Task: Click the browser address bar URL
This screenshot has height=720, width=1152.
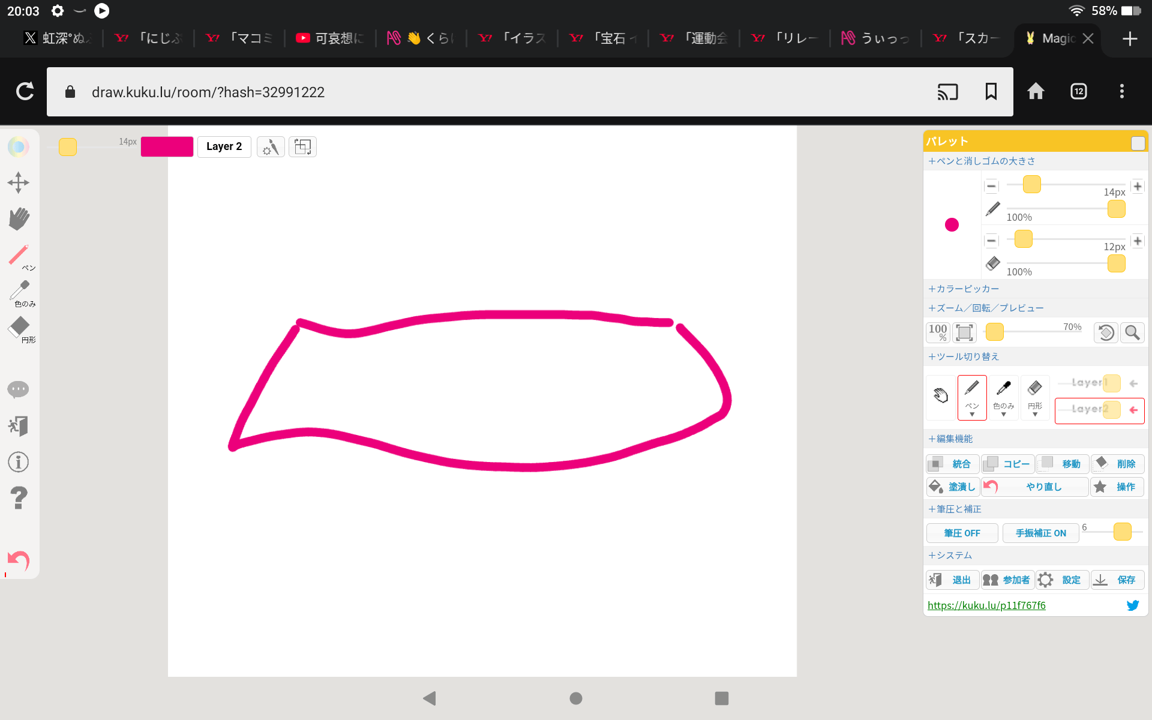Action: [x=208, y=92]
